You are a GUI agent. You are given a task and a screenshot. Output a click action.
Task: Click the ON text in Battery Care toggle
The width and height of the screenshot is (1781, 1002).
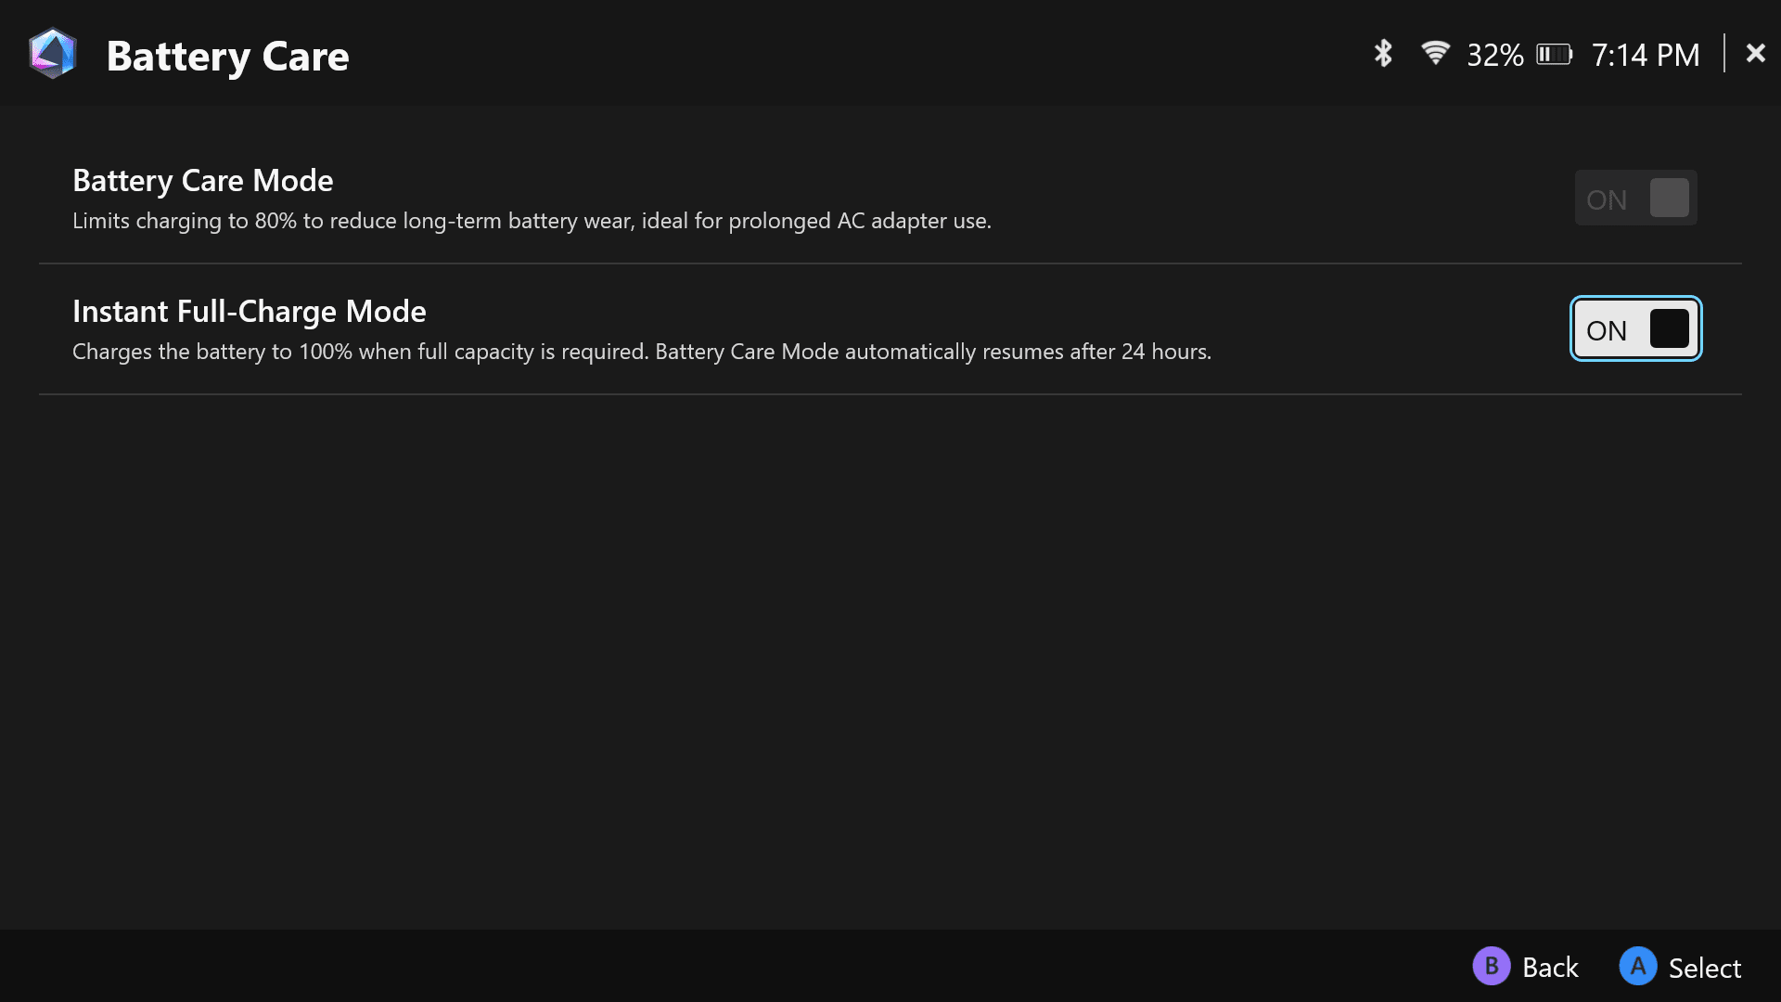pyautogui.click(x=1606, y=199)
